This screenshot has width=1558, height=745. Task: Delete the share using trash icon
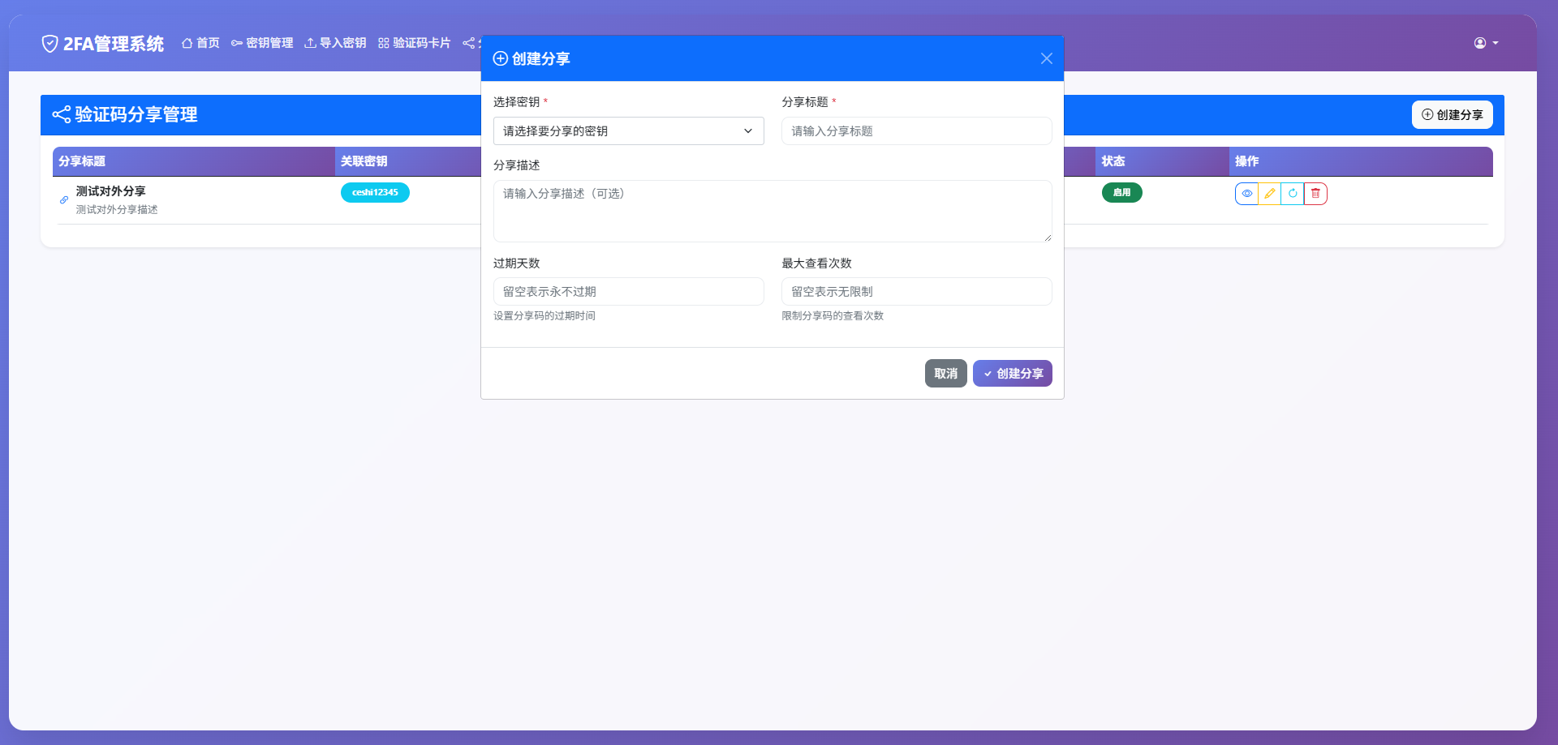pyautogui.click(x=1315, y=194)
